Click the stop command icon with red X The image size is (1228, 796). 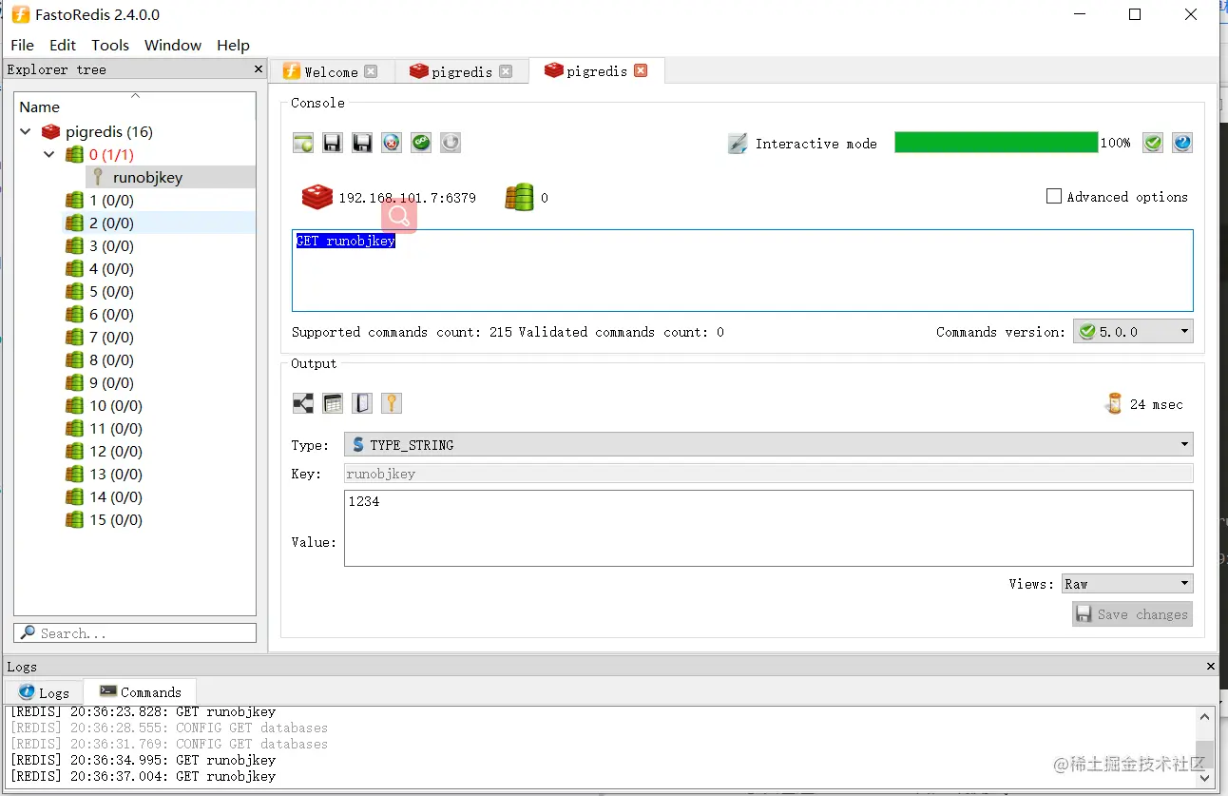point(392,143)
